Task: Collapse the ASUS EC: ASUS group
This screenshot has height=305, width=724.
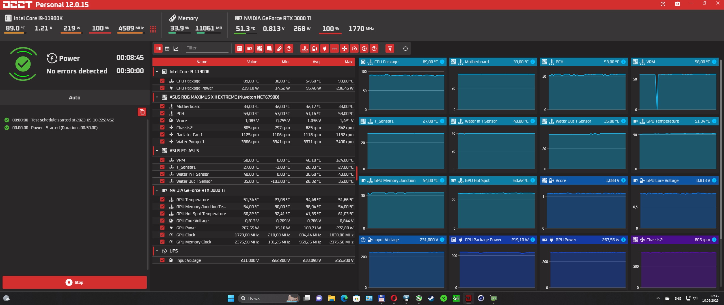Action: [x=157, y=151]
